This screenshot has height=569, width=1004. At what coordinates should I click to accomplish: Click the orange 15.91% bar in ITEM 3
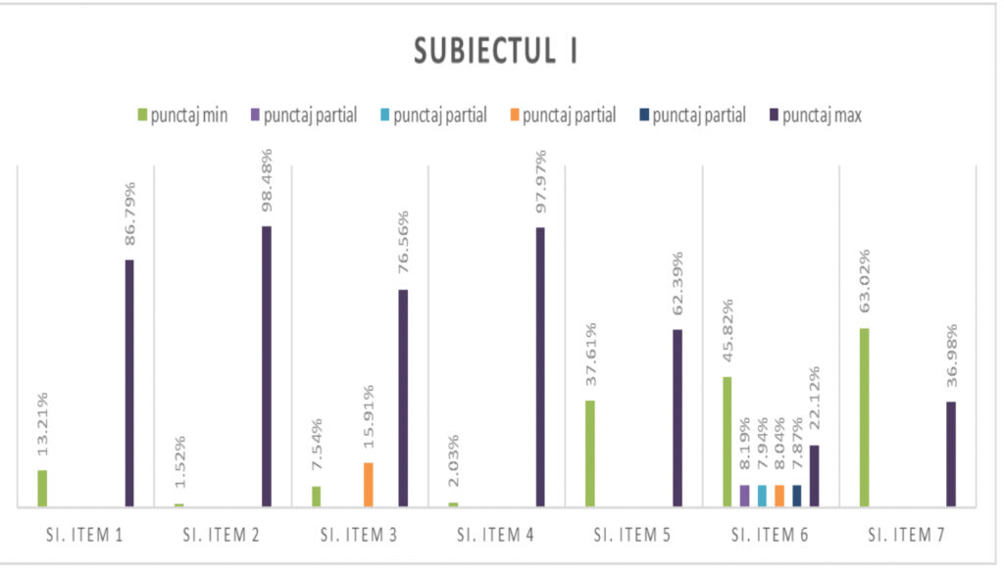coord(369,485)
